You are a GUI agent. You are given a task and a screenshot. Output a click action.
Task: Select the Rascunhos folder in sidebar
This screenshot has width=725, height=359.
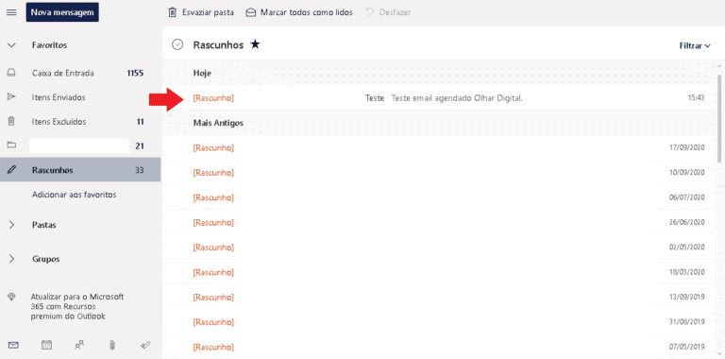point(80,170)
